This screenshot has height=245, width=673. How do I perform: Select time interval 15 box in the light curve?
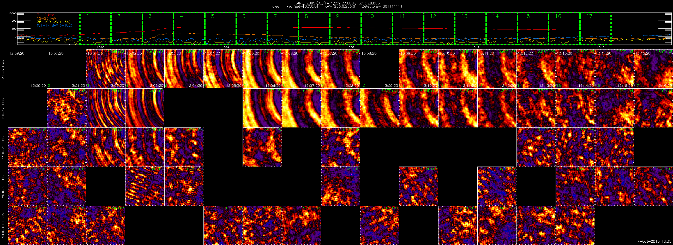click(x=533, y=29)
